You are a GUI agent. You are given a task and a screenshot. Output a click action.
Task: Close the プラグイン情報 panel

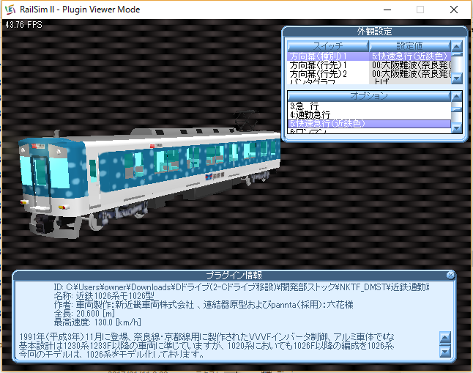450,275
